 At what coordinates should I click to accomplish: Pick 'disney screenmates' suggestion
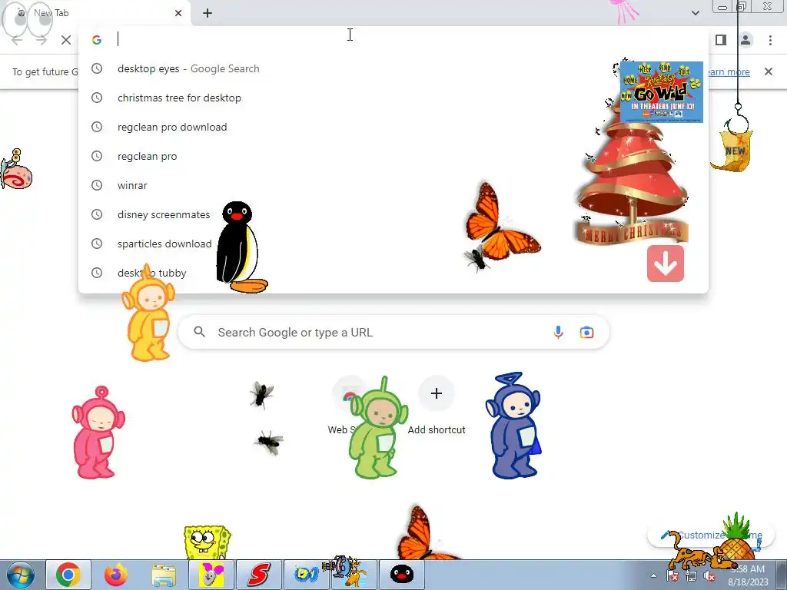[x=393, y=214]
